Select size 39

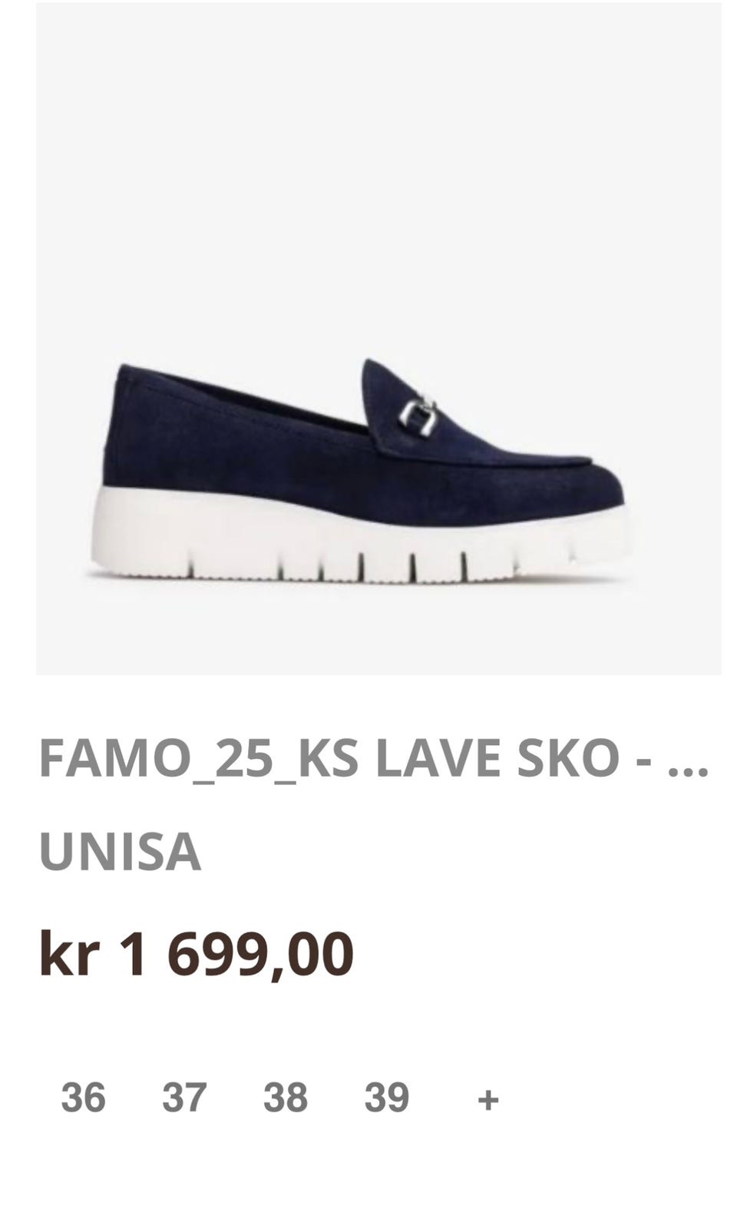[387, 1098]
